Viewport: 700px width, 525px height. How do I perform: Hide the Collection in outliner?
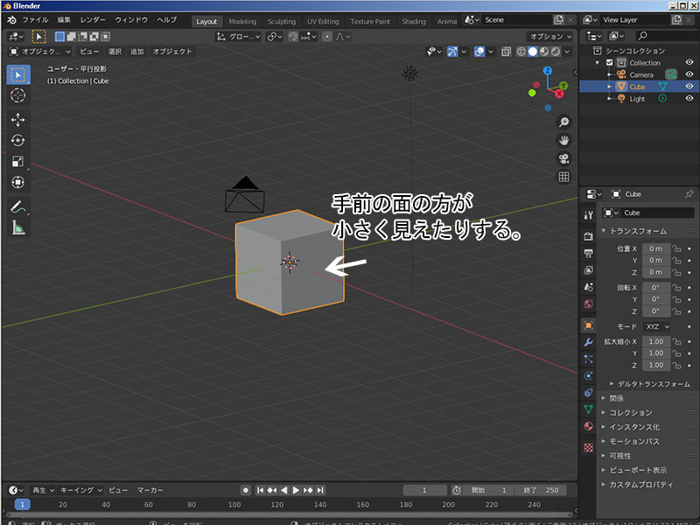pyautogui.click(x=689, y=62)
